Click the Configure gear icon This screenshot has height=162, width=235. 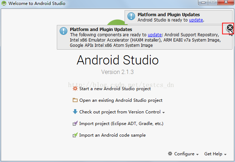tap(170, 154)
